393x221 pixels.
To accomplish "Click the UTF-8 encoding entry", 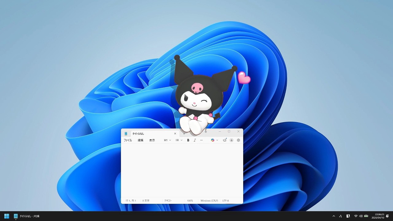I will 226,201.
